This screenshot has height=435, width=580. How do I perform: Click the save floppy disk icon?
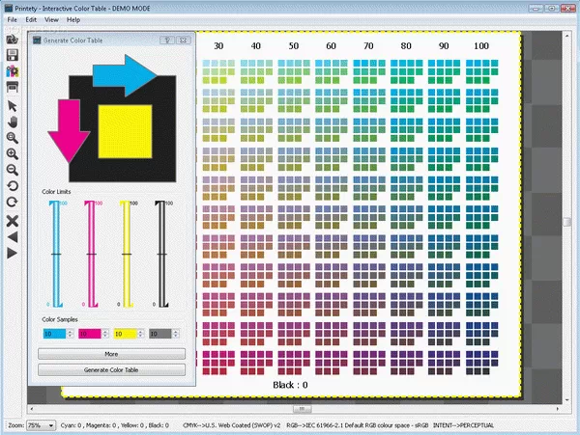tap(13, 55)
